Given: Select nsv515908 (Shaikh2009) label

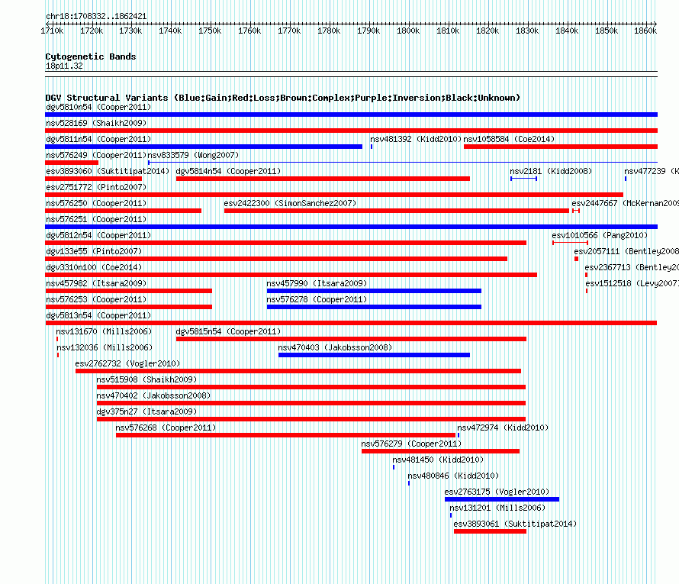Looking at the screenshot, I should pos(146,379).
